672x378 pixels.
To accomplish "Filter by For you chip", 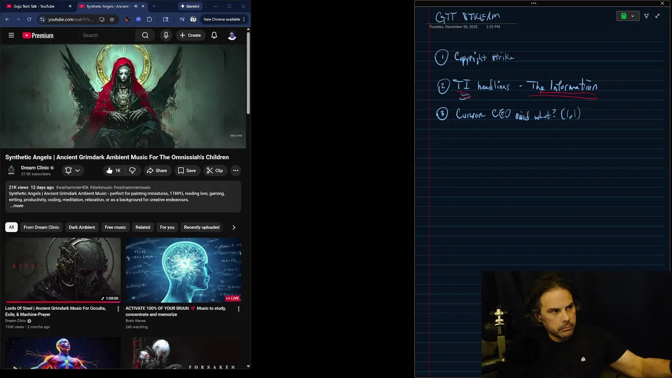I will pyautogui.click(x=167, y=227).
